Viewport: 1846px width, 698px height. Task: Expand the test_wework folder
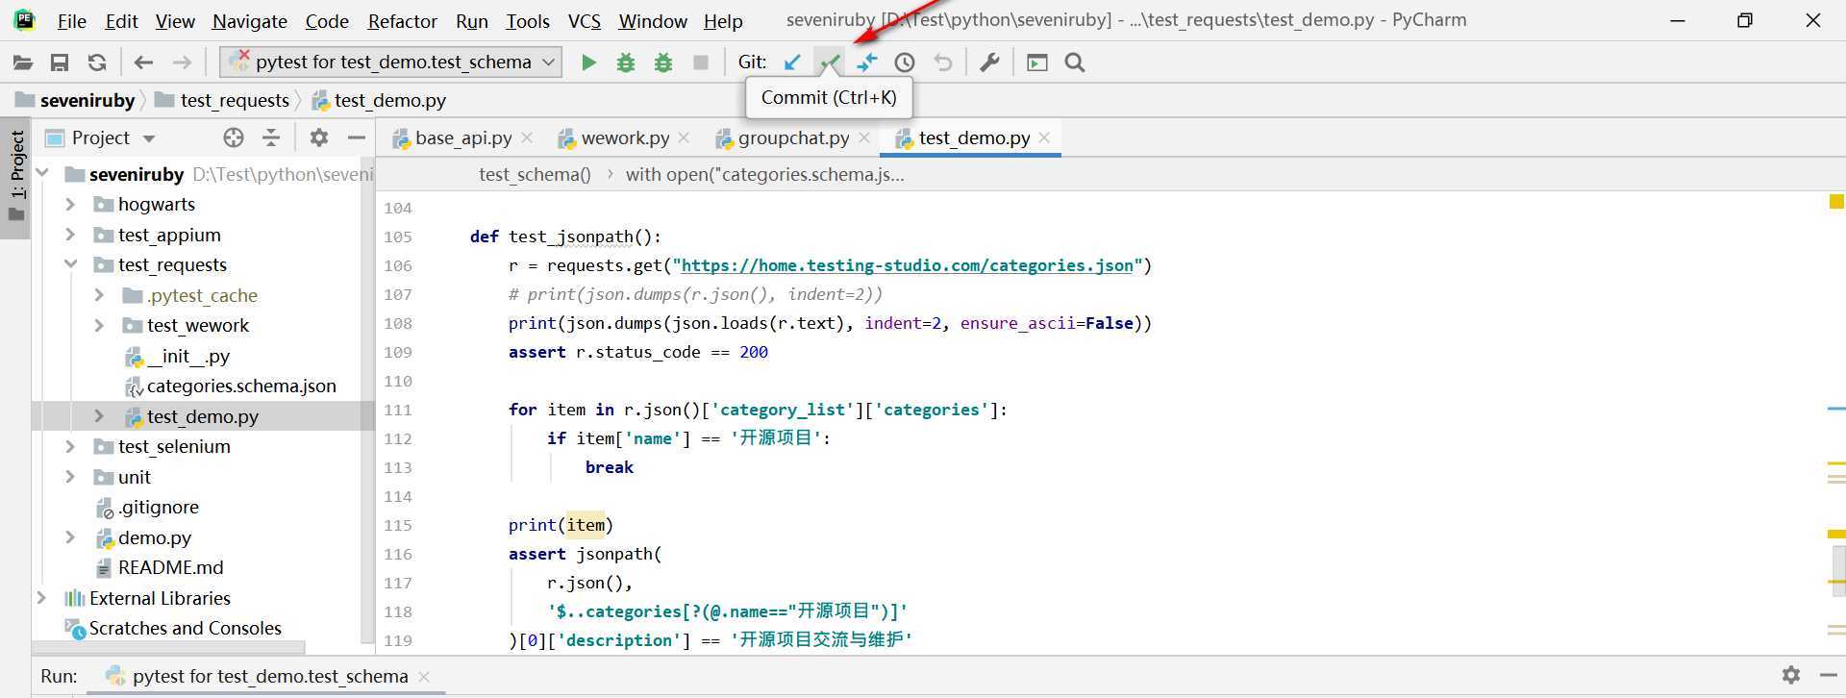[99, 325]
